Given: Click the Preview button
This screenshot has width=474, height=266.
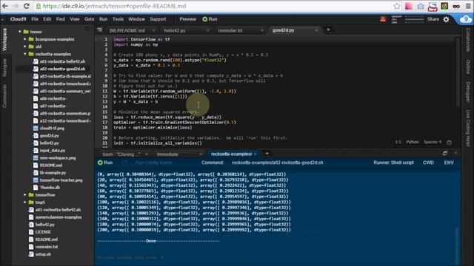Looking at the screenshot, I should pos(187,19).
